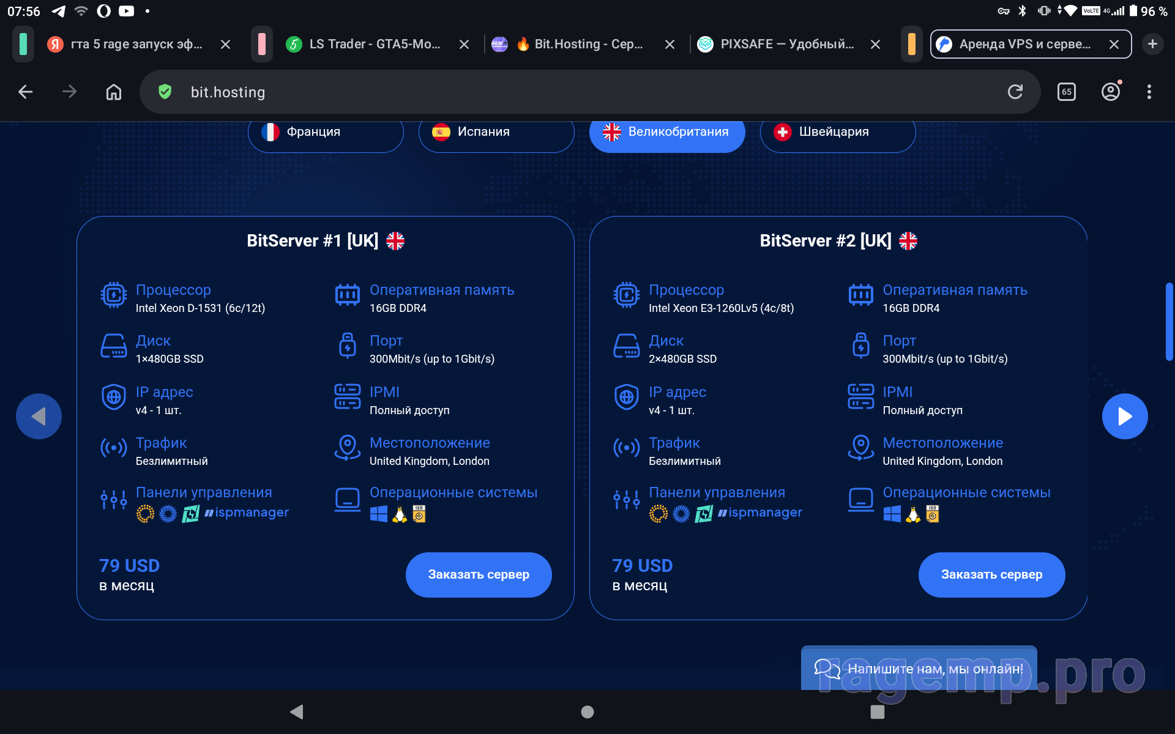This screenshot has width=1175, height=734.
Task: Order BitServer #2 with Заказать сервер
Action: (991, 574)
